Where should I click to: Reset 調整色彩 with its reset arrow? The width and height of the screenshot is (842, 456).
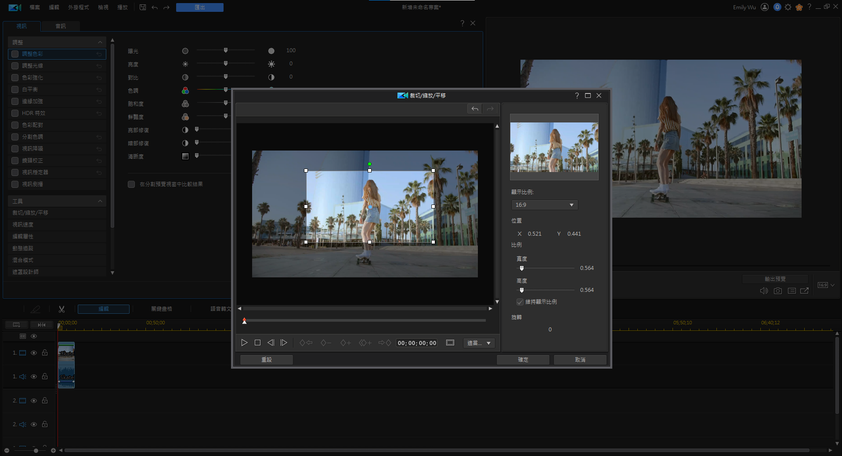[99, 54]
